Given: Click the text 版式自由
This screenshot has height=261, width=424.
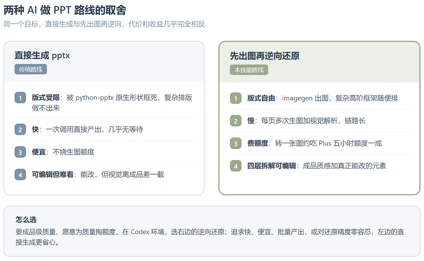Looking at the screenshot, I should point(261,98).
